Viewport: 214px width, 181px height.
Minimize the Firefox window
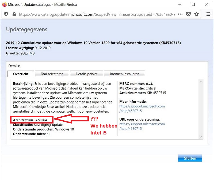click(x=180, y=5)
